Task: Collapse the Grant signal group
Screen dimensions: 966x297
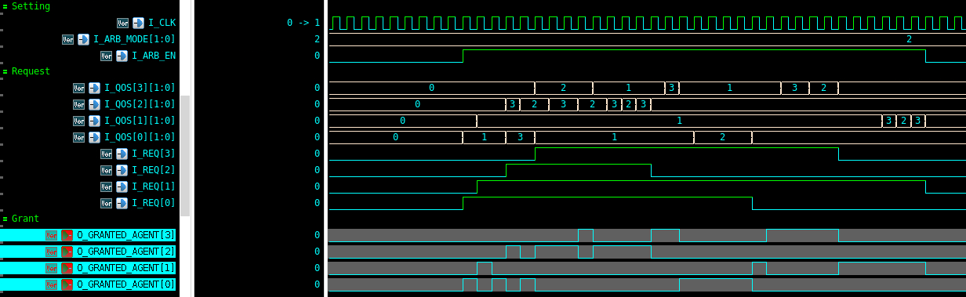Action: click(5, 219)
